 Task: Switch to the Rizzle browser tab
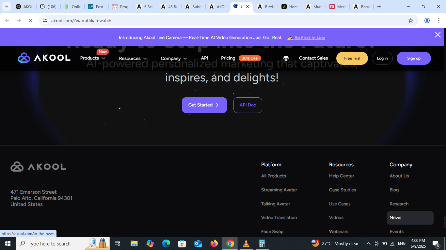click(x=265, y=7)
